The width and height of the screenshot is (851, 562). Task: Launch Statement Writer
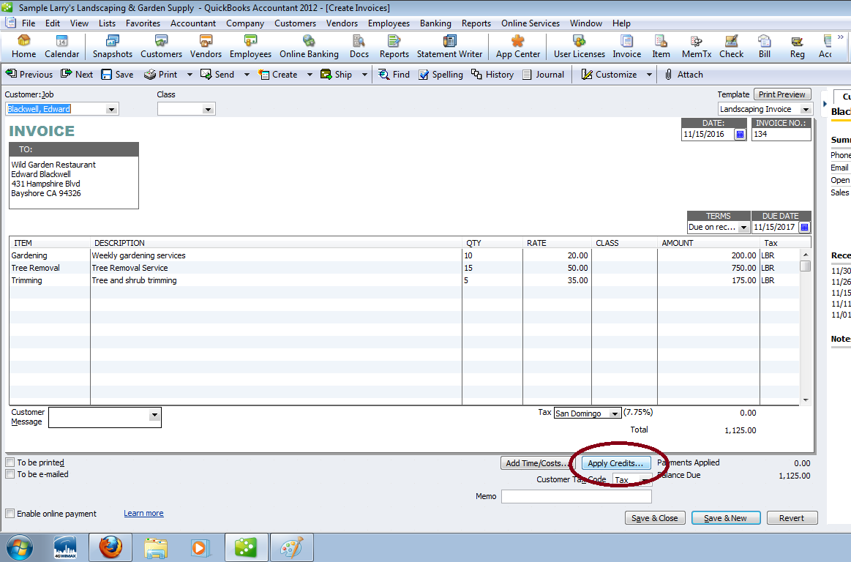(x=449, y=47)
